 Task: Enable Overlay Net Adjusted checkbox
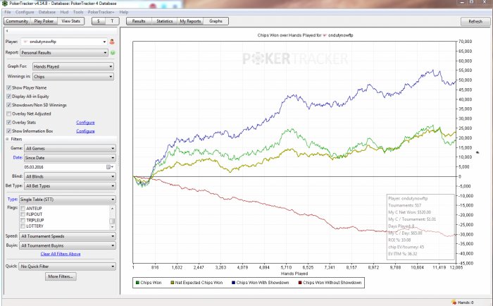pyautogui.click(x=8, y=114)
